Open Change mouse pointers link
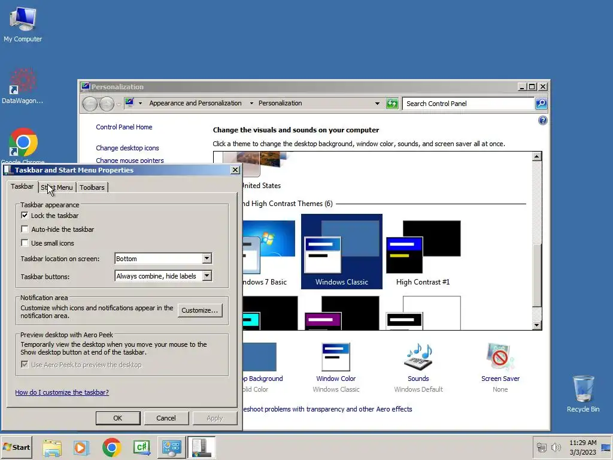Viewport: 613px width, 460px height. click(130, 161)
